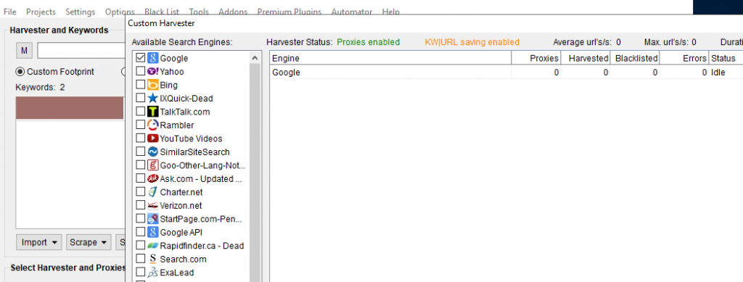Open the Premium Plugins menu

pos(289,12)
